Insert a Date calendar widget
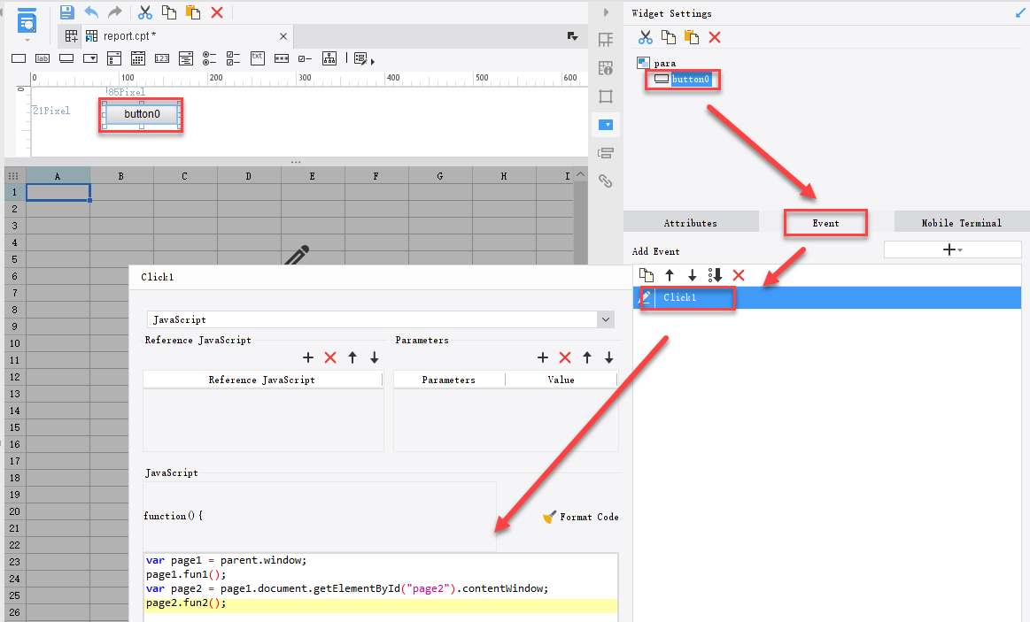1030x622 pixels. click(138, 58)
